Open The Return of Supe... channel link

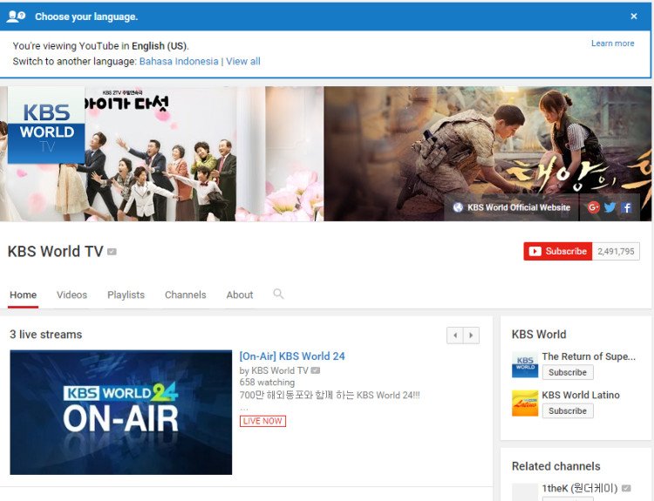coord(589,356)
